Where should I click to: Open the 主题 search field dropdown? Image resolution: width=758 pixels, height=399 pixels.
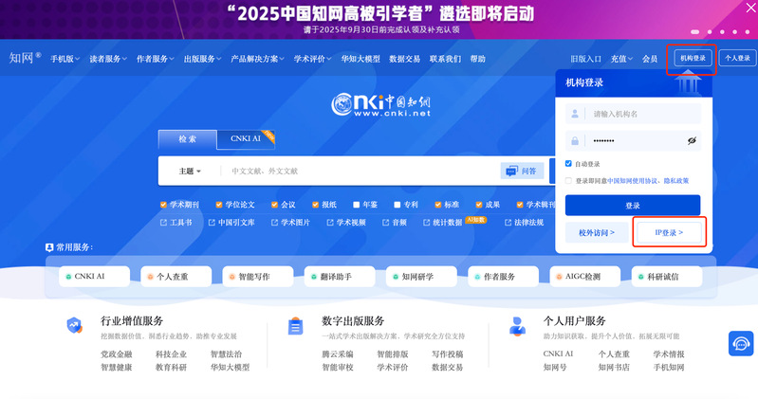pyautogui.click(x=190, y=171)
